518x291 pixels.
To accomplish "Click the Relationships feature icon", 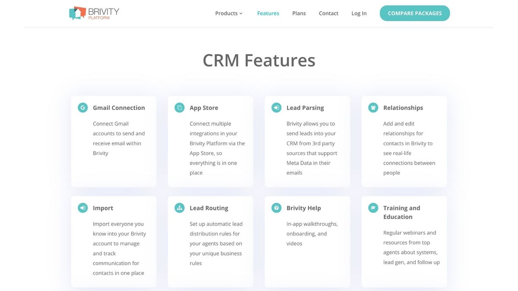I will coord(373,107).
